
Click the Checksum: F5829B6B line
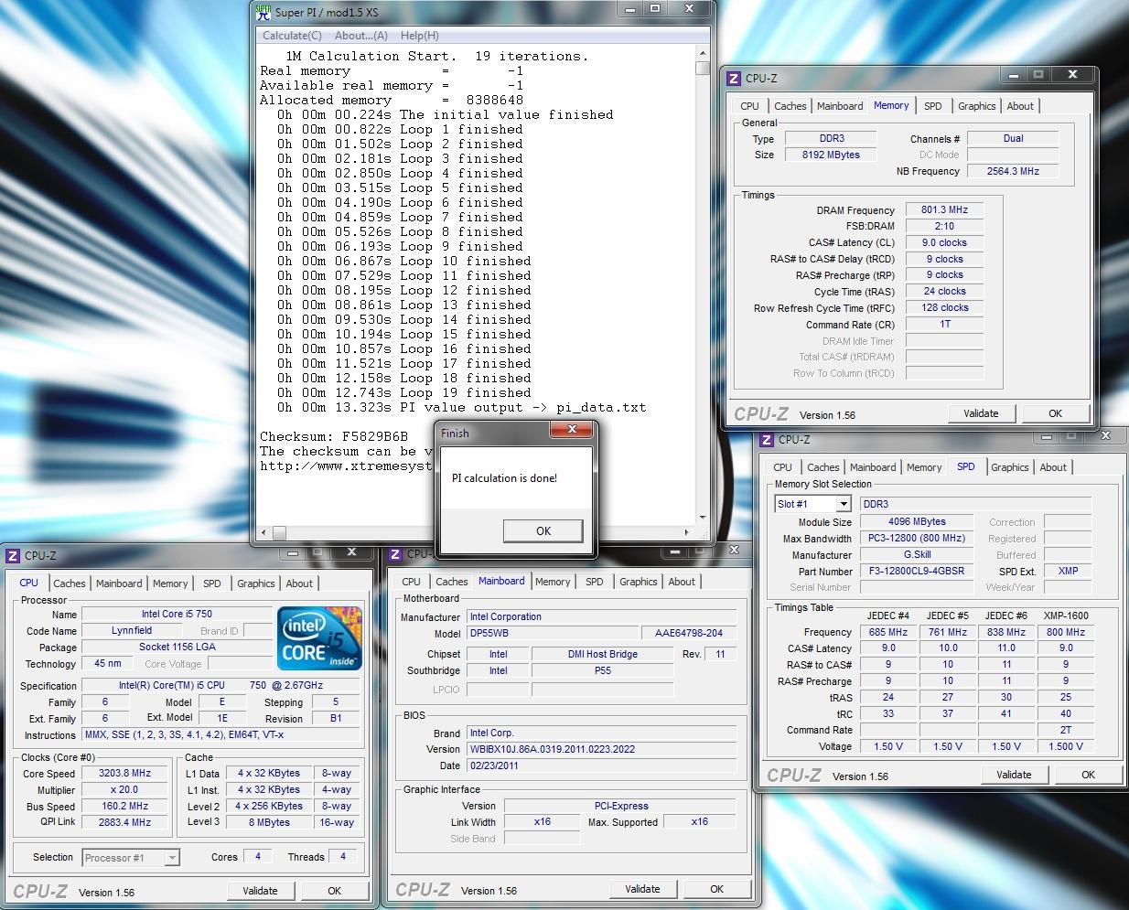click(x=333, y=437)
